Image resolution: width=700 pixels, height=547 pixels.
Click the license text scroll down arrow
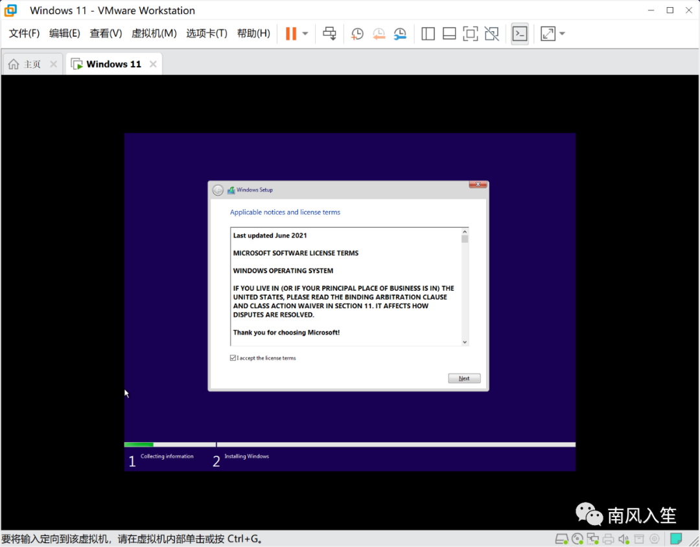pos(465,342)
